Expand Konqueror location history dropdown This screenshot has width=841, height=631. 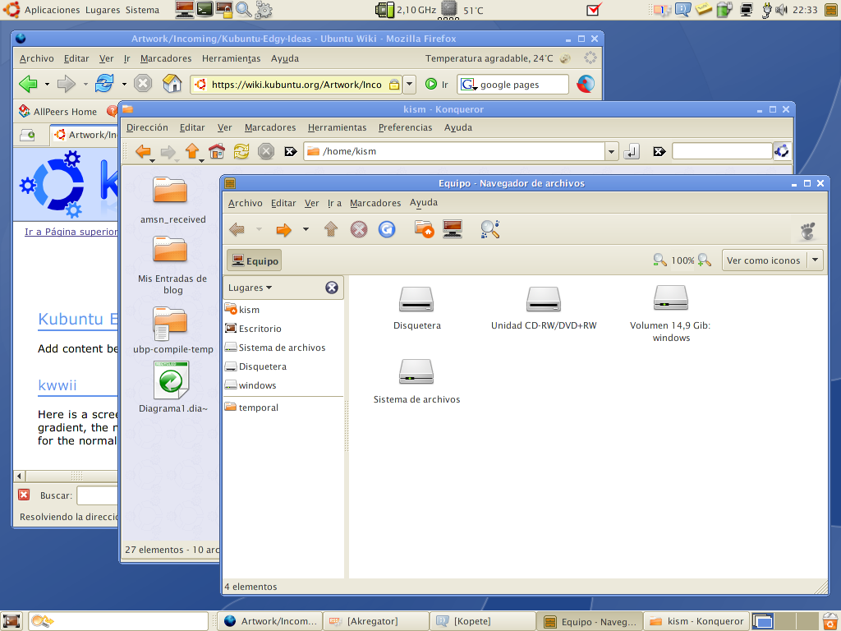coord(611,152)
